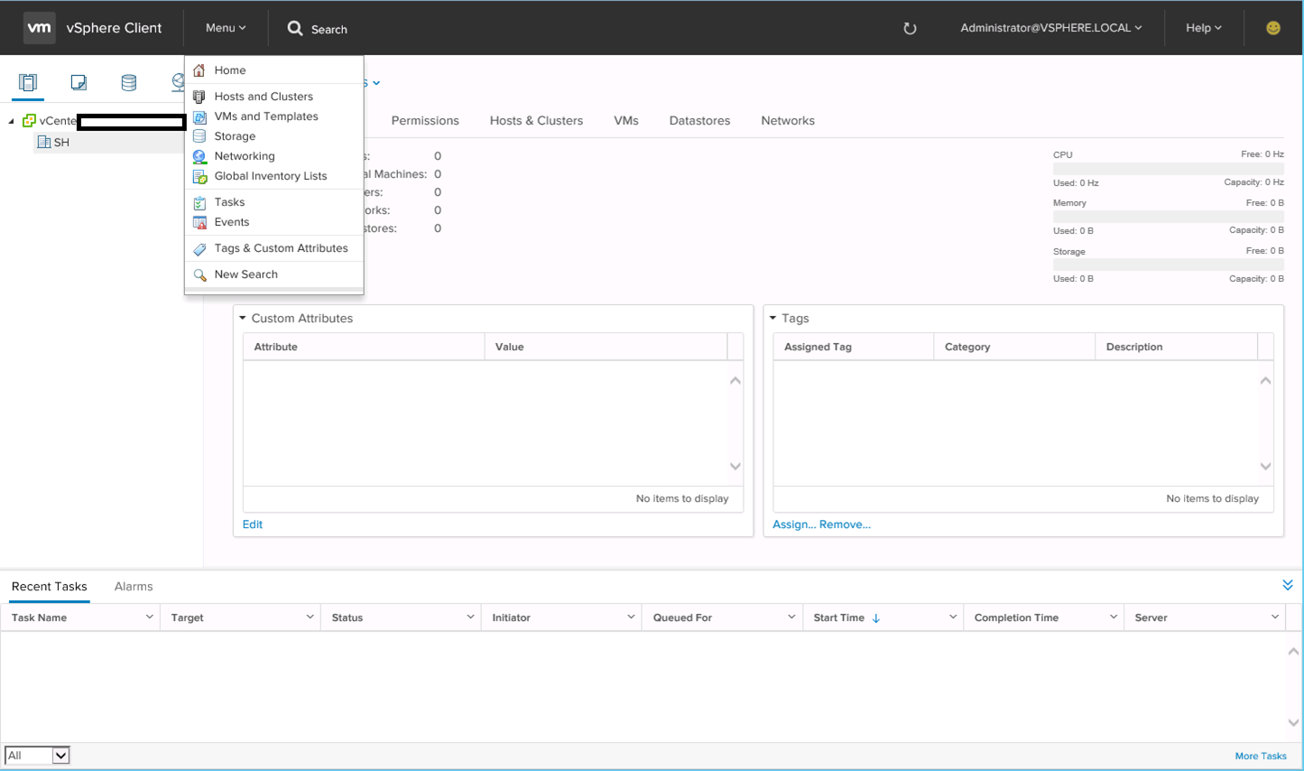1304x771 pixels.
Task: Click the Edit link under Custom Attributes
Action: [253, 525]
